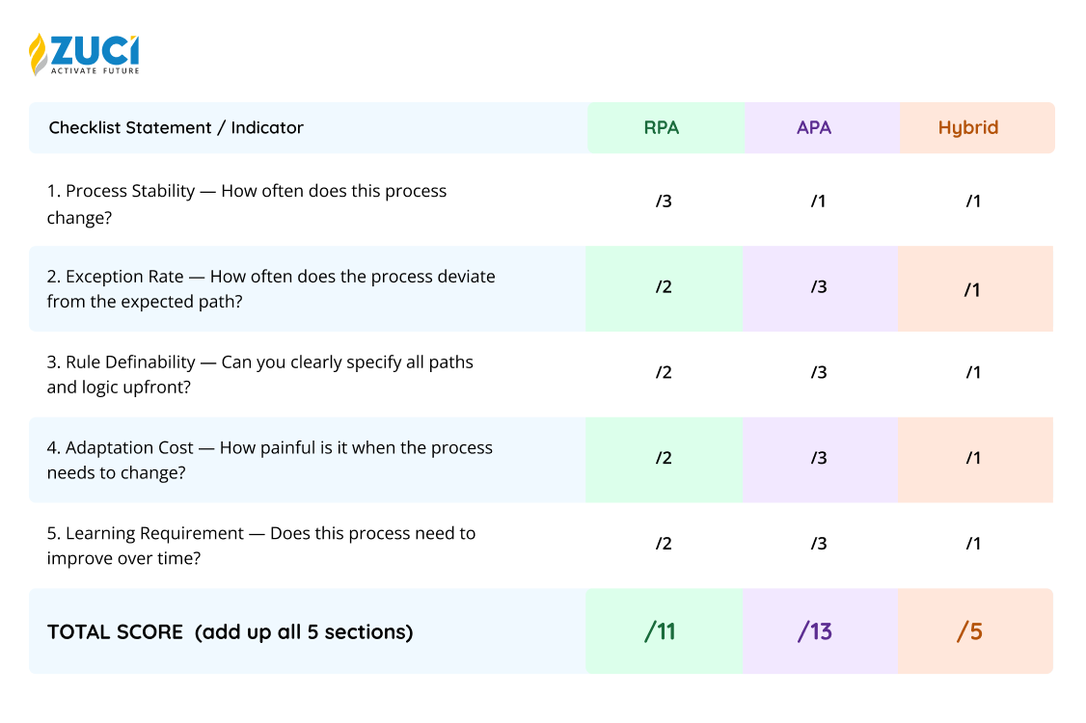Viewport: 1086px width, 723px height.
Task: Click the Hybrid total score /5
Action: [969, 631]
